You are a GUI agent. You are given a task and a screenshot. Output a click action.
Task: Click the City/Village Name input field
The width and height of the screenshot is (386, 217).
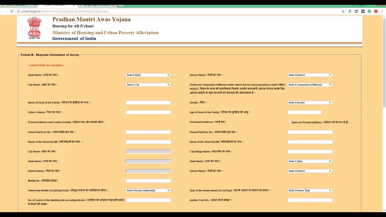pos(310,152)
